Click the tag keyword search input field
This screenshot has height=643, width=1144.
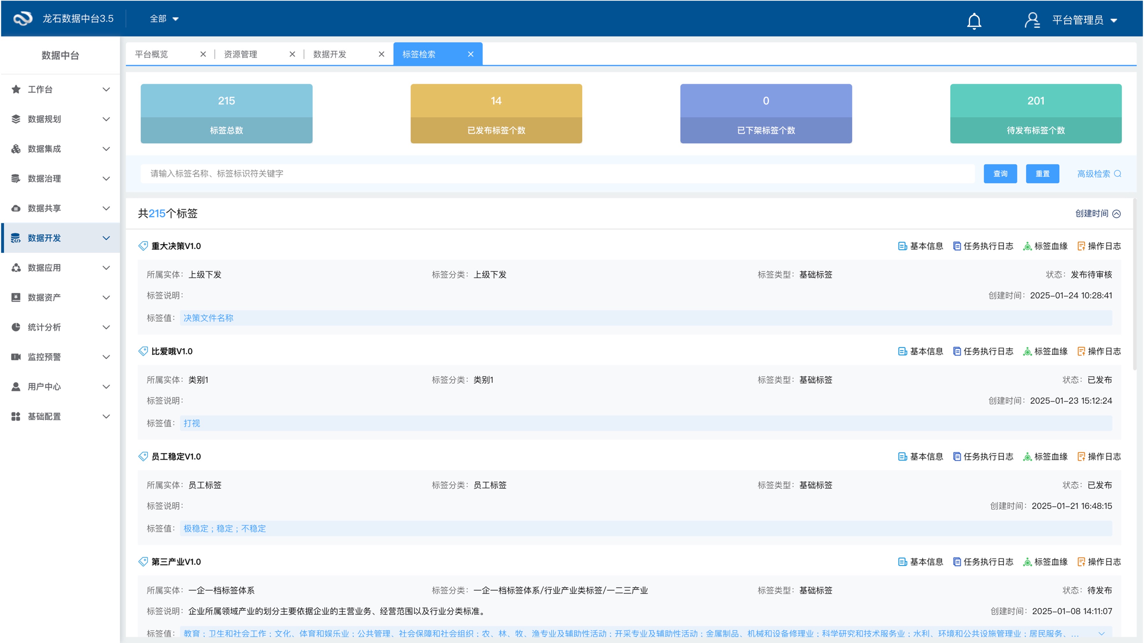pyautogui.click(x=557, y=174)
